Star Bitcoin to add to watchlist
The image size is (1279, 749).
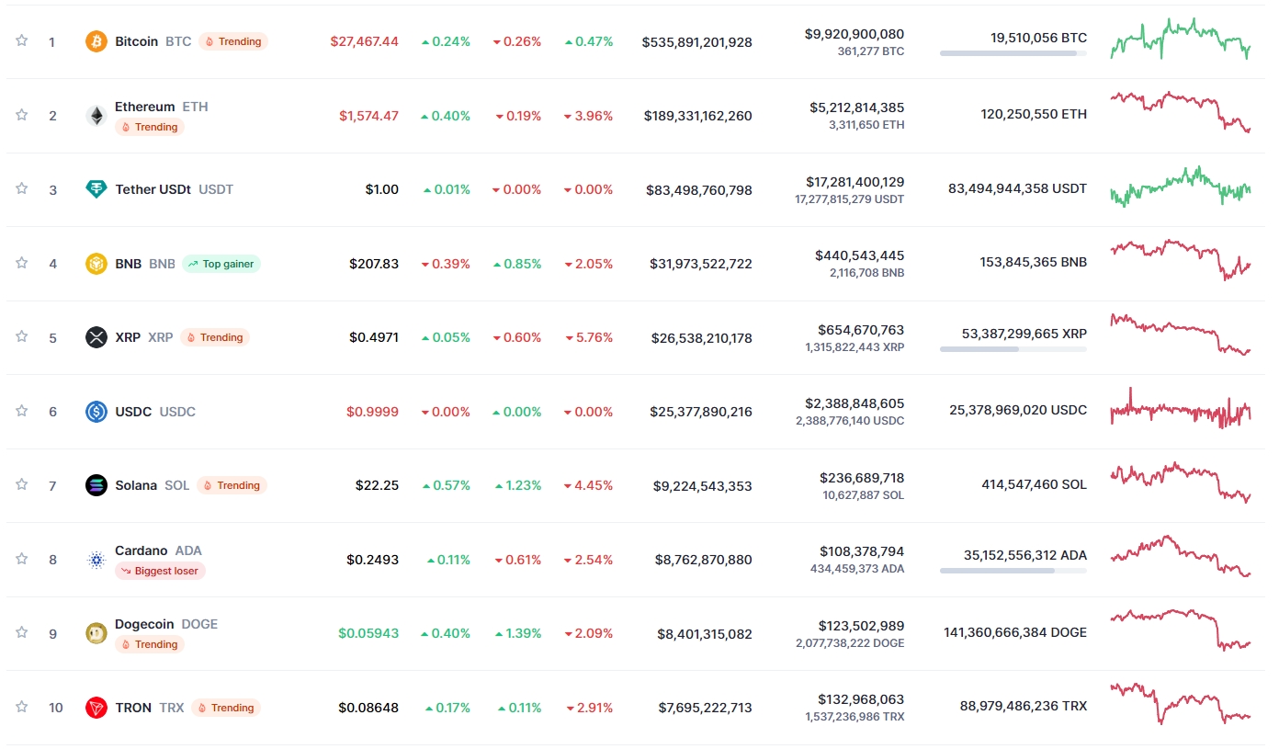coord(22,40)
